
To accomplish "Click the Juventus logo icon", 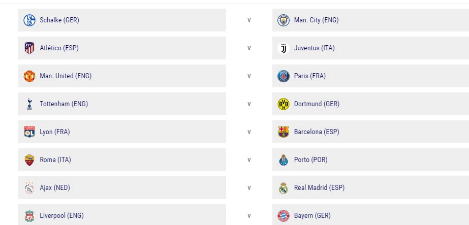I will [x=283, y=48].
